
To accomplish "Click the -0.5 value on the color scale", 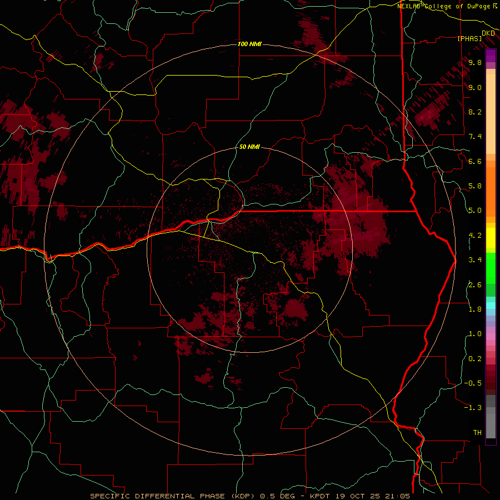I will click(x=473, y=383).
